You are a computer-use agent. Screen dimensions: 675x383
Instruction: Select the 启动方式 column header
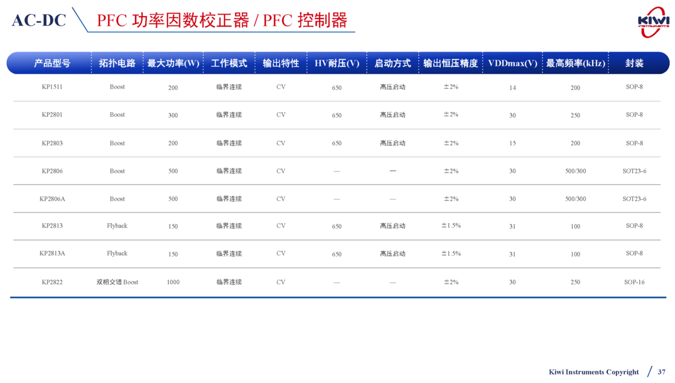tap(393, 64)
